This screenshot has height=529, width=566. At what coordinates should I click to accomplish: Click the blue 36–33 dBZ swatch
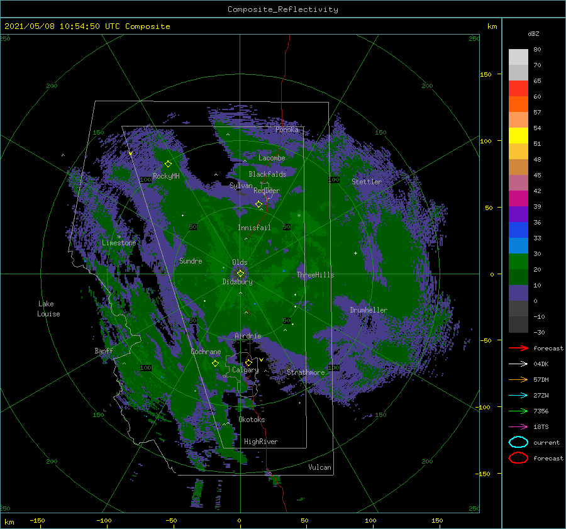(x=518, y=230)
